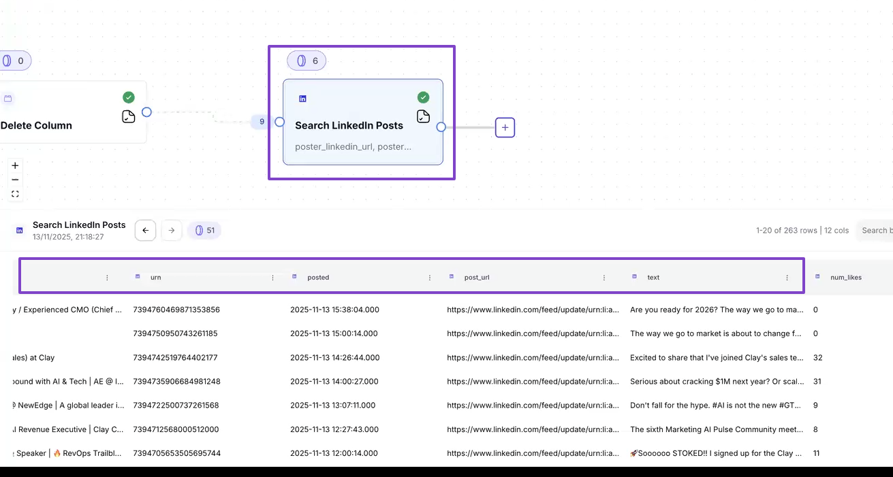This screenshot has height=477, width=893.
Task: Open the post_url column options menu
Action: click(x=604, y=278)
